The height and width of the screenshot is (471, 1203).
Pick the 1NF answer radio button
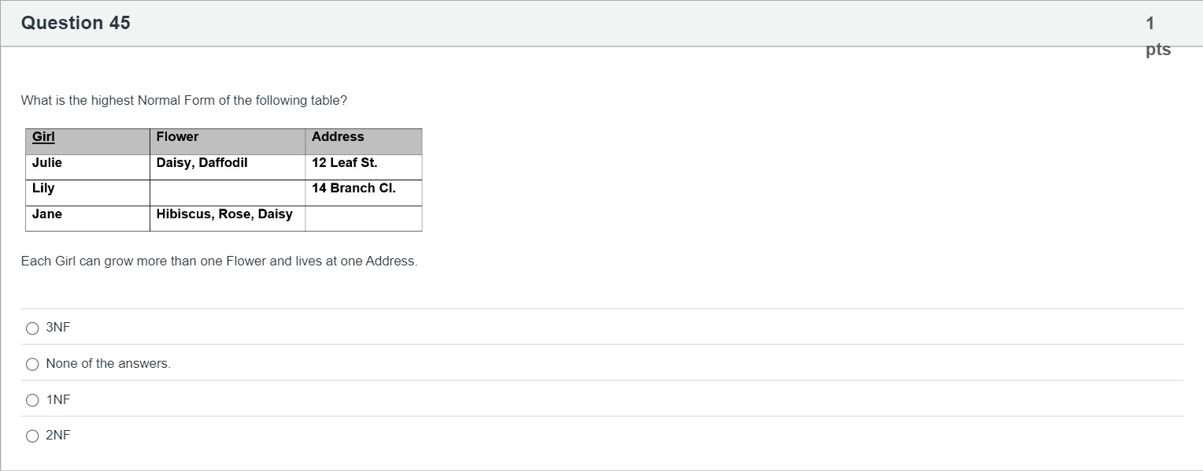point(32,400)
